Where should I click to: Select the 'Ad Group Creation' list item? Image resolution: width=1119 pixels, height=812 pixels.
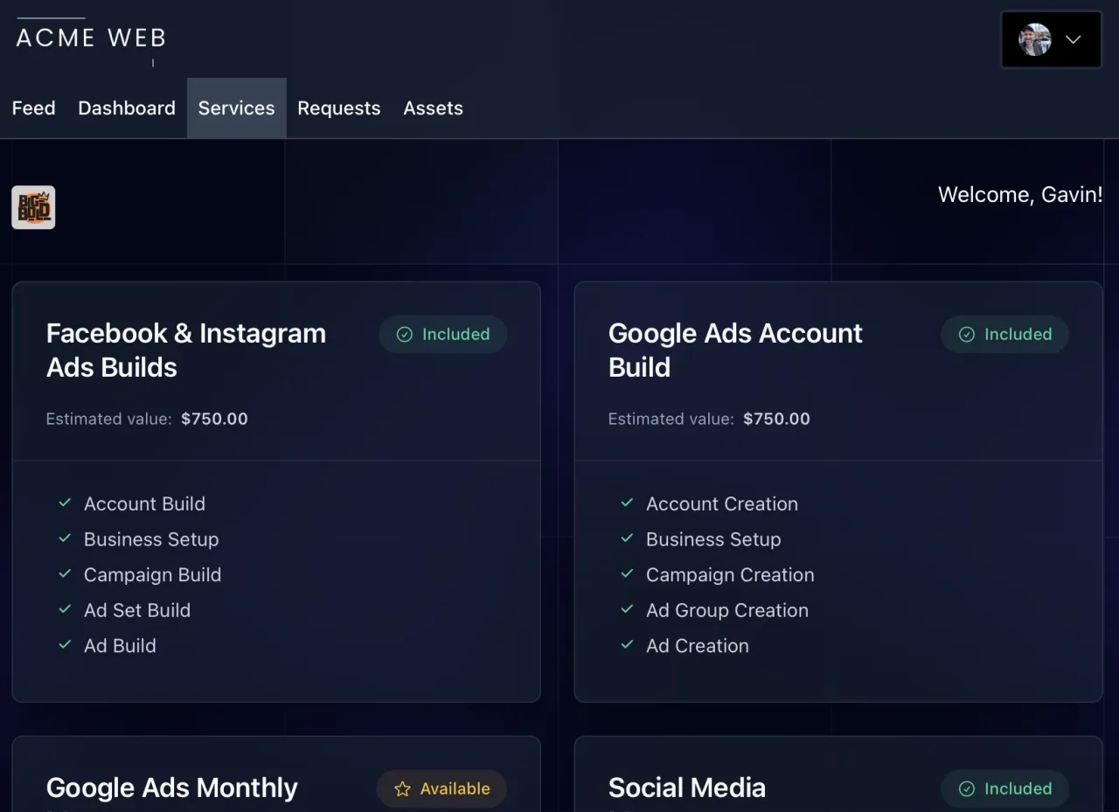pos(727,610)
